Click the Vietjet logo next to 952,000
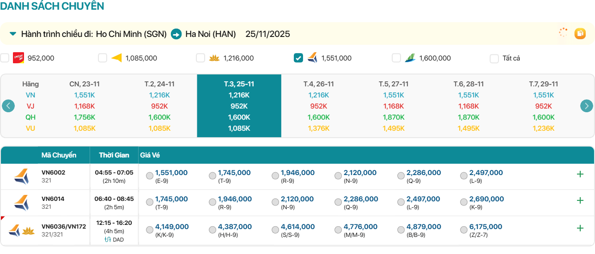Screen dimensions: 595x254 [18, 58]
